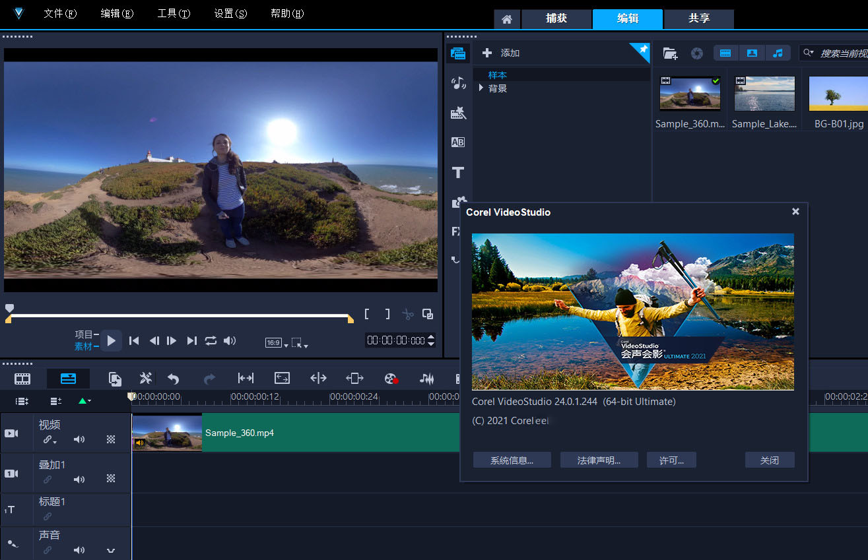
Task: Toggle repeat playback loop
Action: [211, 340]
